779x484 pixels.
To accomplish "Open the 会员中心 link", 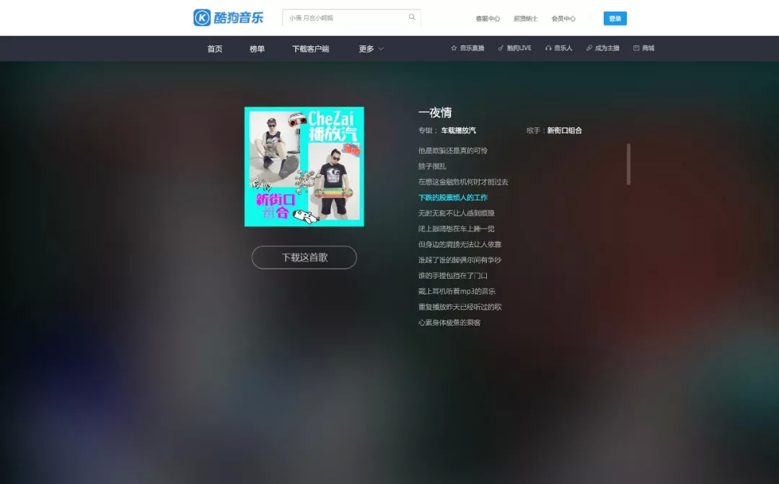I will (563, 18).
